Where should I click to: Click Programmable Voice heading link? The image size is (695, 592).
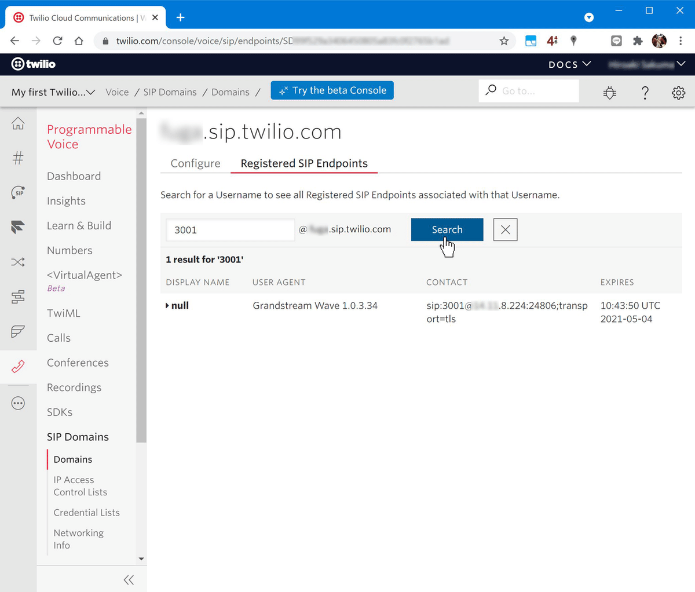coord(89,137)
